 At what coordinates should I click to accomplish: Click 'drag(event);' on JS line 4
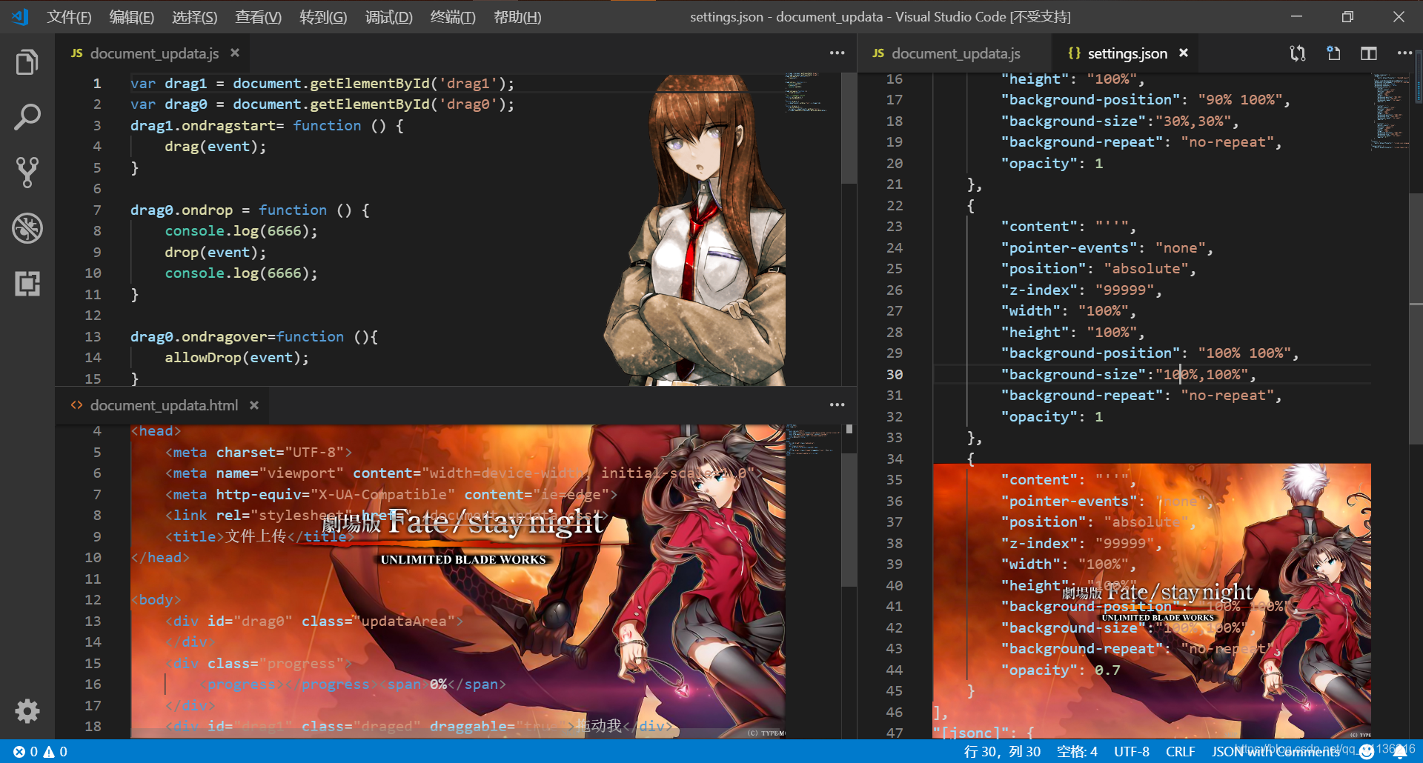[x=215, y=146]
